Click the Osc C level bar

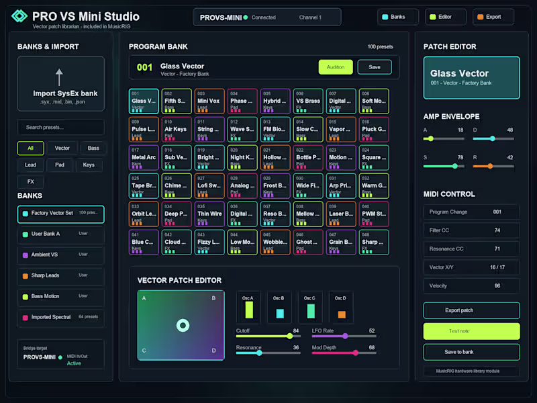pyautogui.click(x=311, y=311)
